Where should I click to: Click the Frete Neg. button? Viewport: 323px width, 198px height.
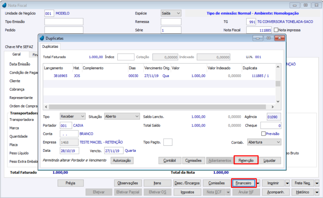303,183
